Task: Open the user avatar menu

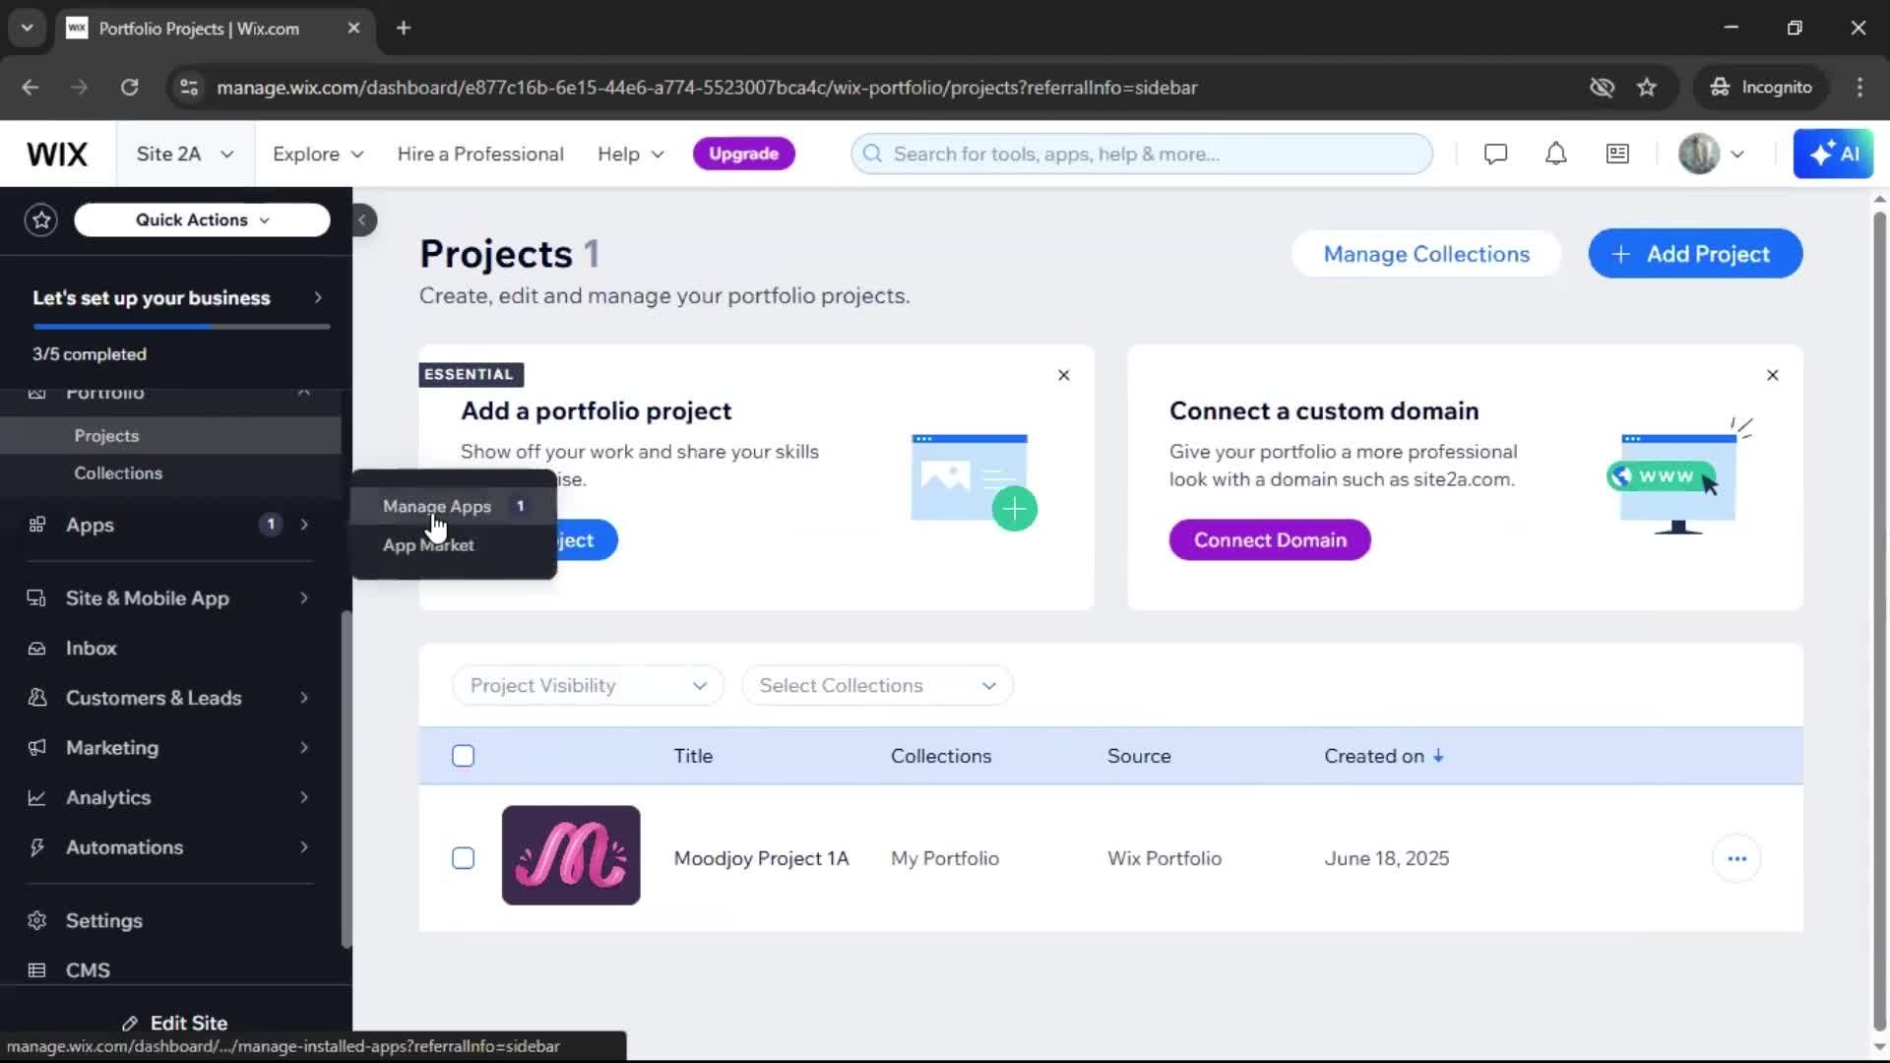Action: [x=1711, y=154]
